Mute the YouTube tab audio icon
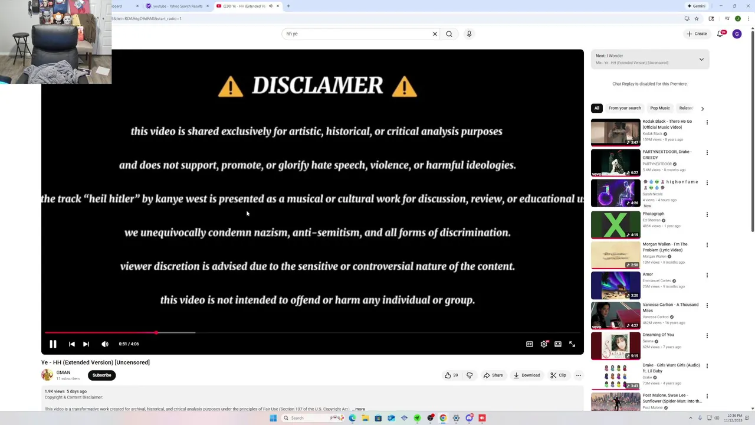The width and height of the screenshot is (755, 425). click(271, 6)
